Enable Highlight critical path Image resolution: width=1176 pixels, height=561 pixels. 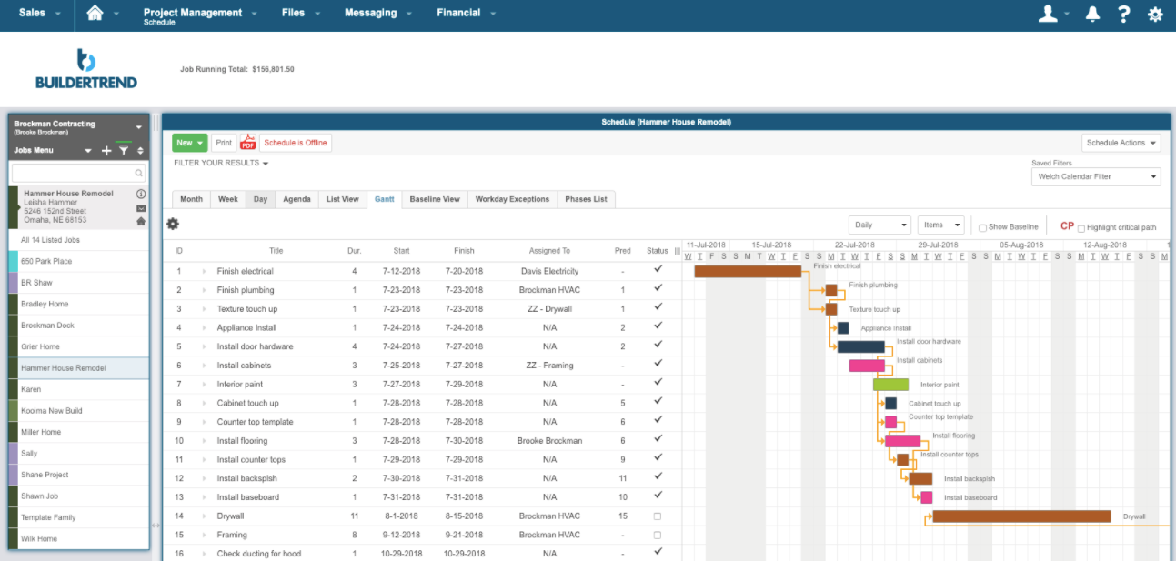[1082, 225]
